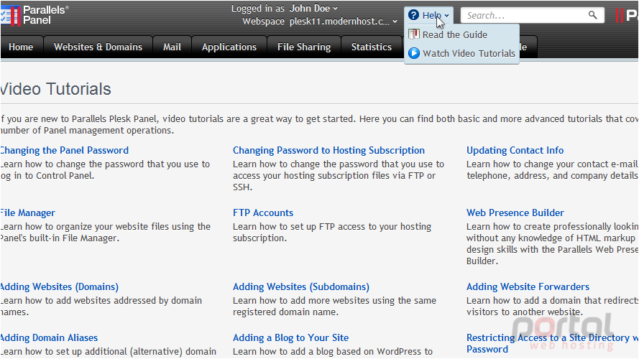This screenshot has width=639, height=359.
Task: Open Adding Website Forwarders tutorial
Action: (528, 286)
